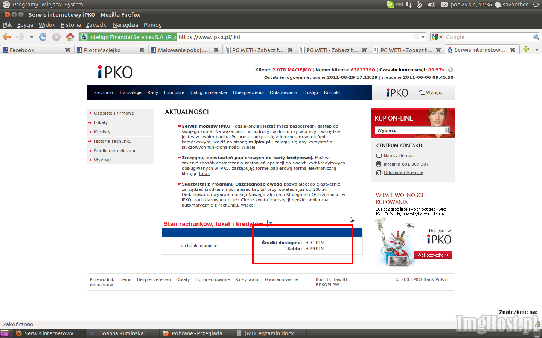Click the Inteligo site identity button
The height and width of the screenshot is (338, 542).
[x=128, y=37]
